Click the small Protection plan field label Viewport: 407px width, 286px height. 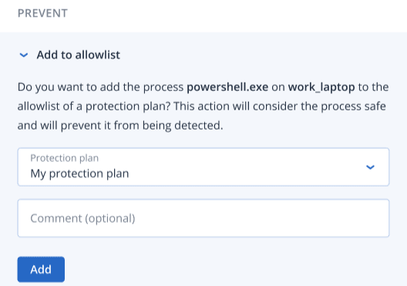65,158
